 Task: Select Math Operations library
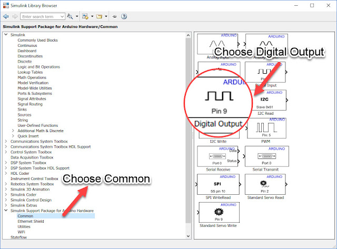[32, 77]
